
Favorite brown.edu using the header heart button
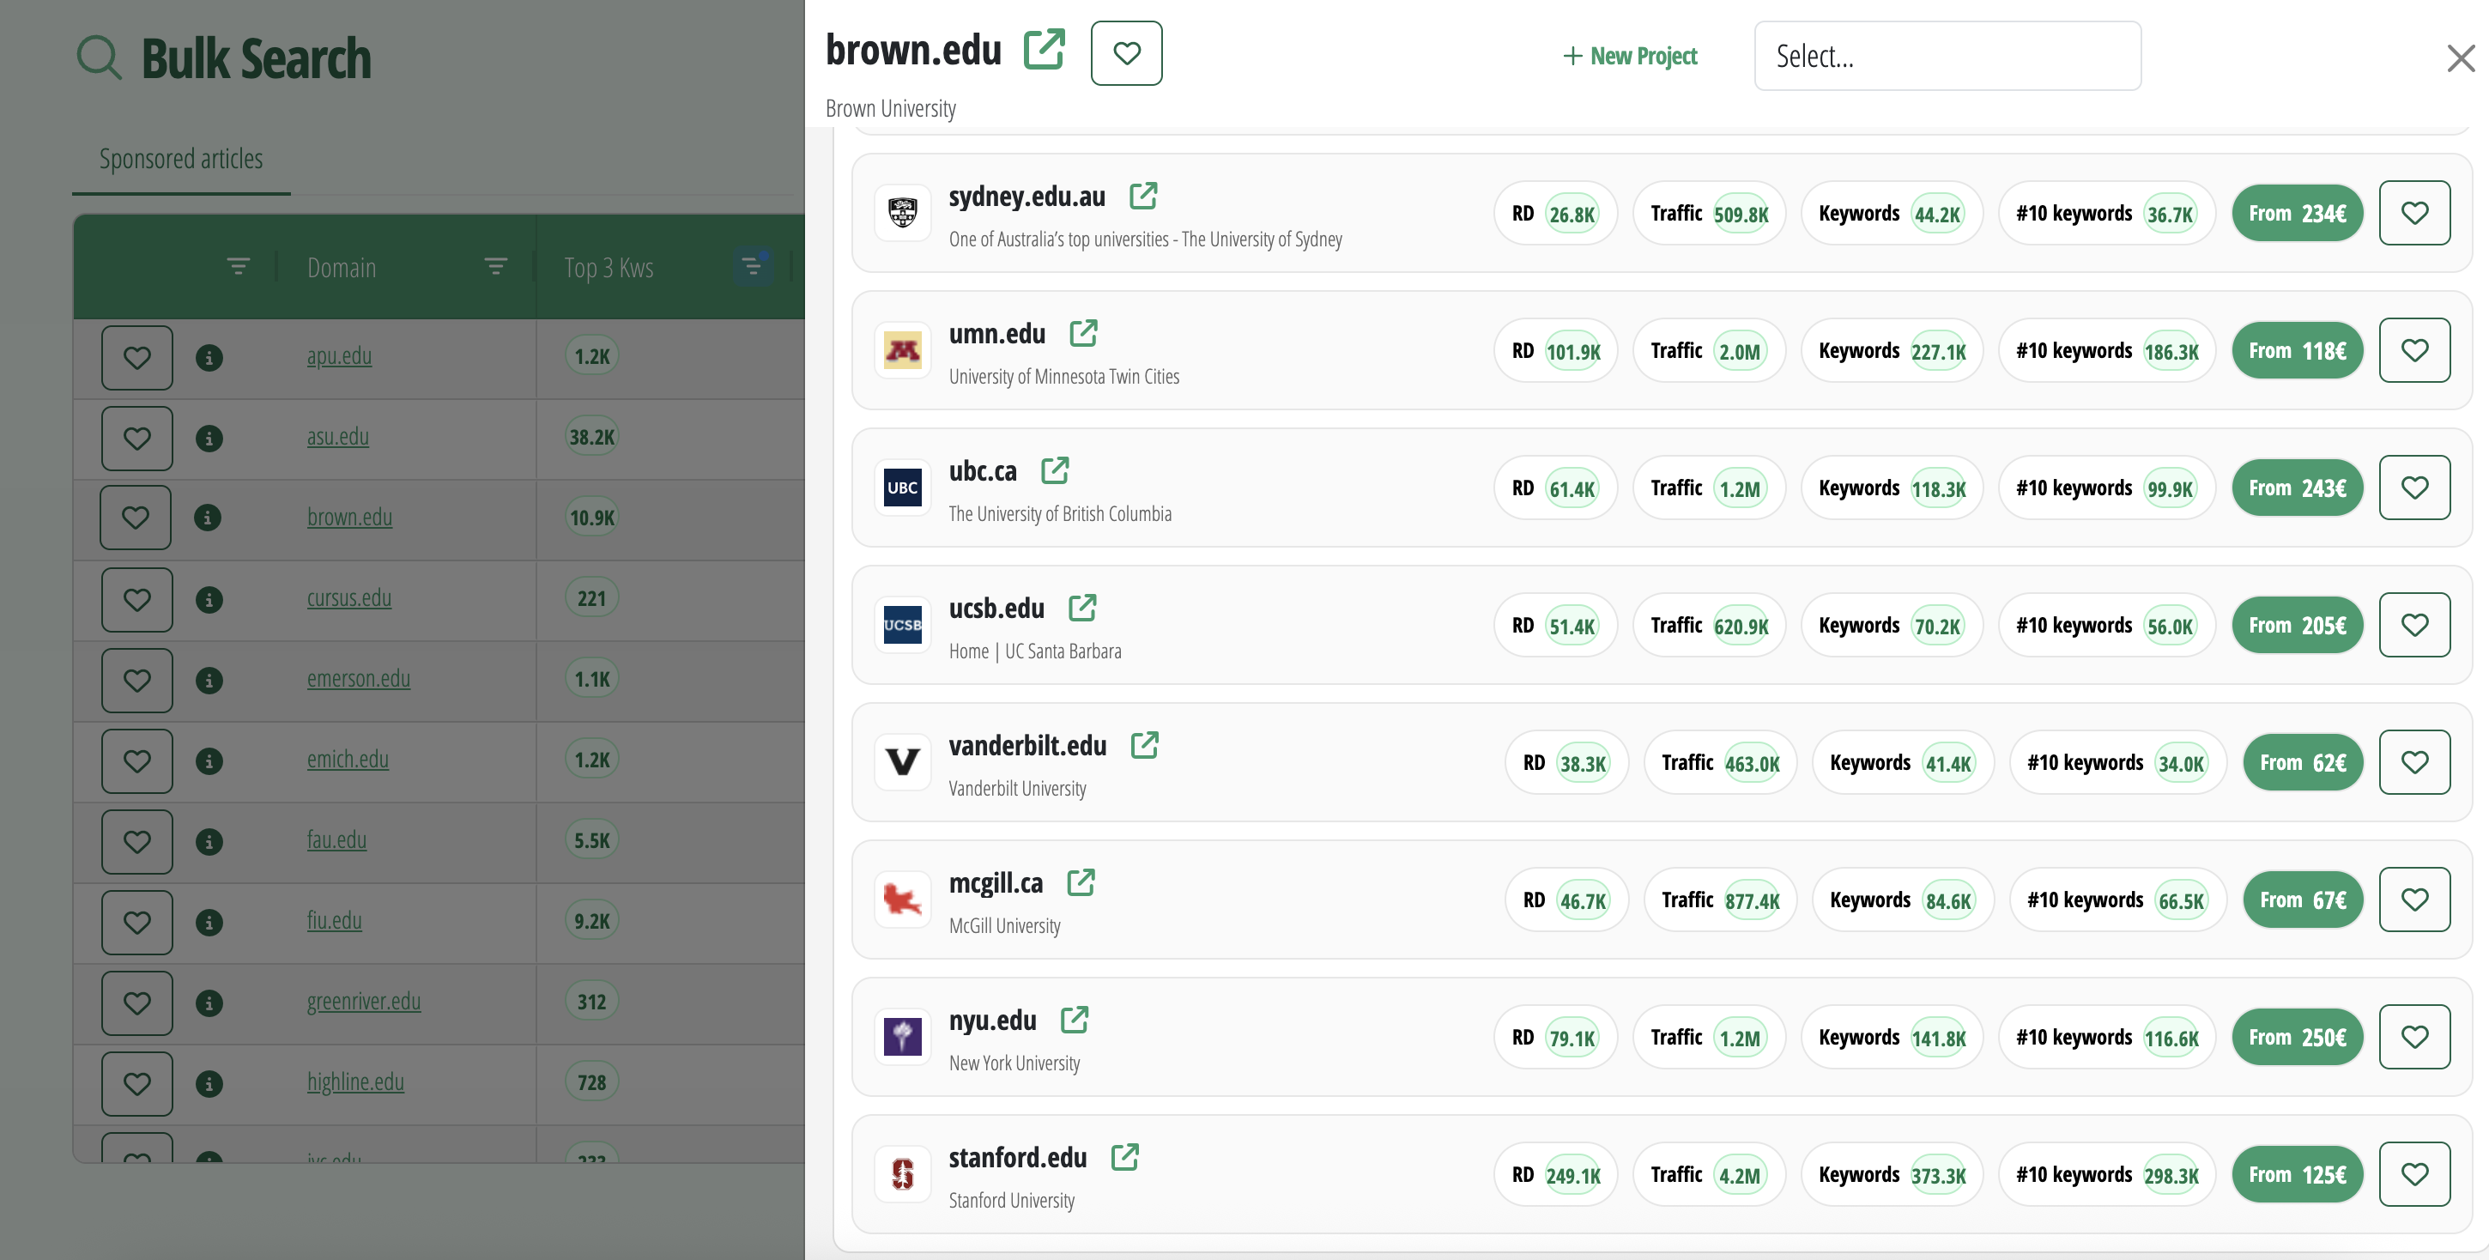[x=1127, y=53]
